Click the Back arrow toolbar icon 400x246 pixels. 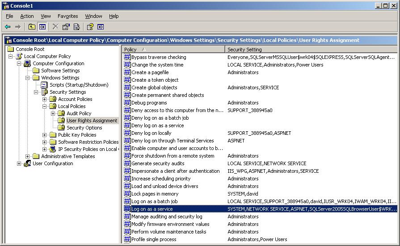(8, 27)
